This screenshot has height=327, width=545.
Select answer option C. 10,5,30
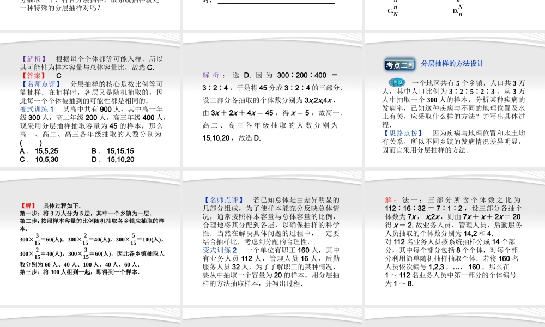pyautogui.click(x=39, y=160)
